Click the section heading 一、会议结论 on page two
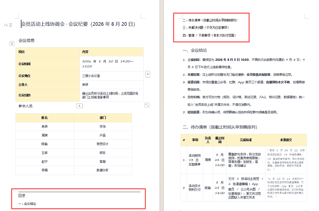This screenshot has width=319, height=211. (x=195, y=50)
